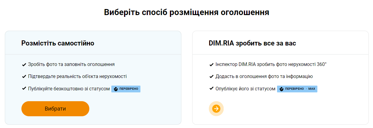Click checkmark beside Інспектор DIM.RIA
The height and width of the screenshot is (128, 373).
point(212,64)
